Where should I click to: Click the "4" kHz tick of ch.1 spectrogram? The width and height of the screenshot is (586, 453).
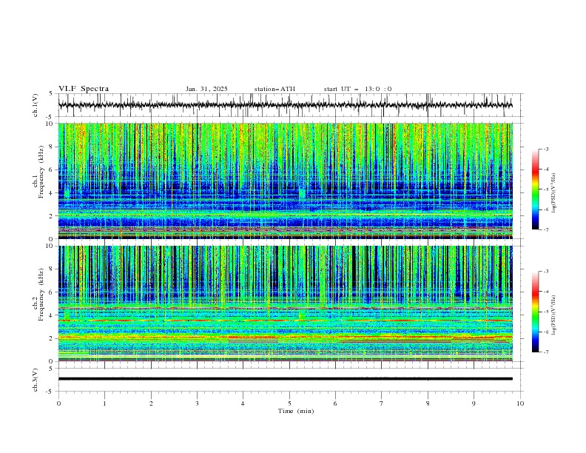(52, 193)
